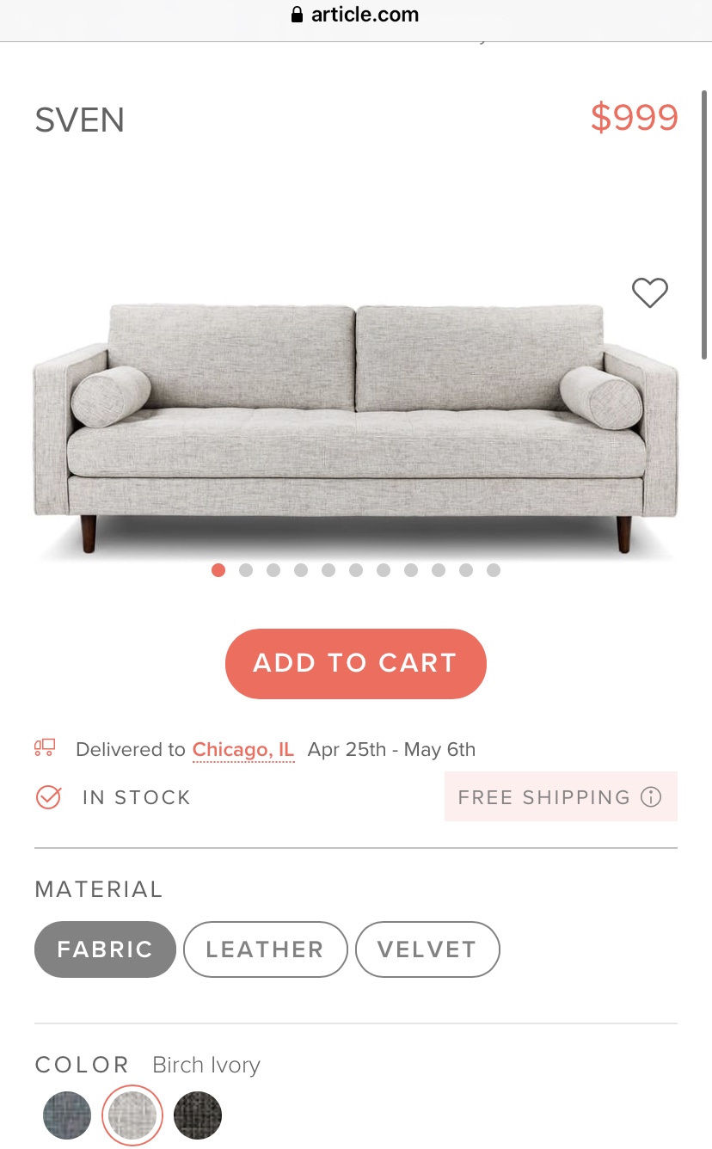Choose the Leather material option
712x1149 pixels.
[265, 949]
